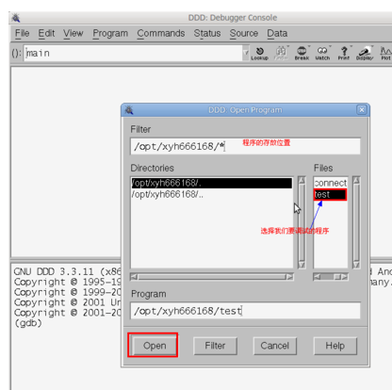Open the File menu
The image size is (392, 390).
pos(22,33)
